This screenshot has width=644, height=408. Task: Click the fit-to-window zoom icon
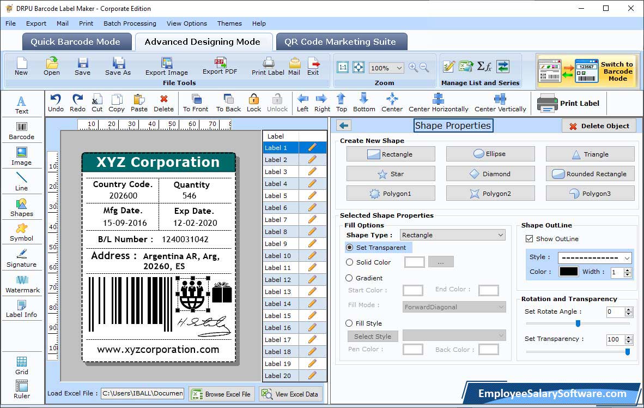(x=358, y=68)
